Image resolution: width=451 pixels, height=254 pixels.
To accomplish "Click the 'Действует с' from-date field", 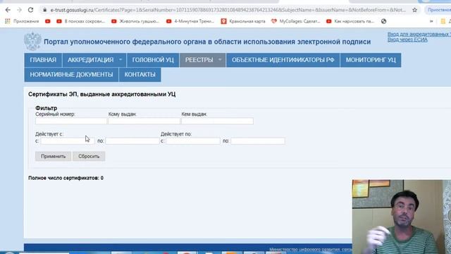I will [68, 141].
